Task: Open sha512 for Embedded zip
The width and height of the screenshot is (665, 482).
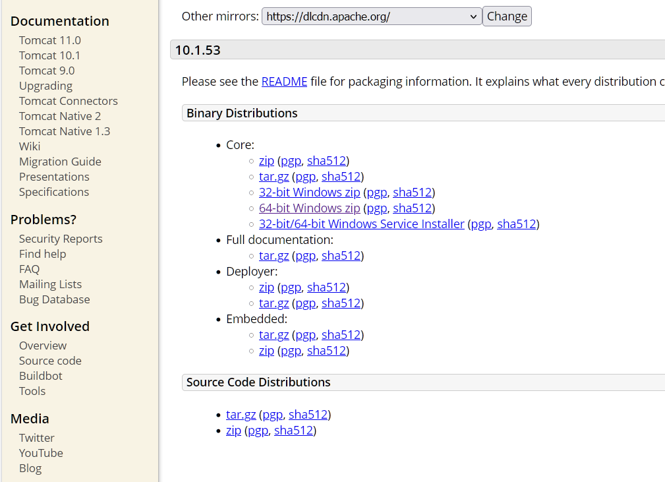Action: (326, 351)
